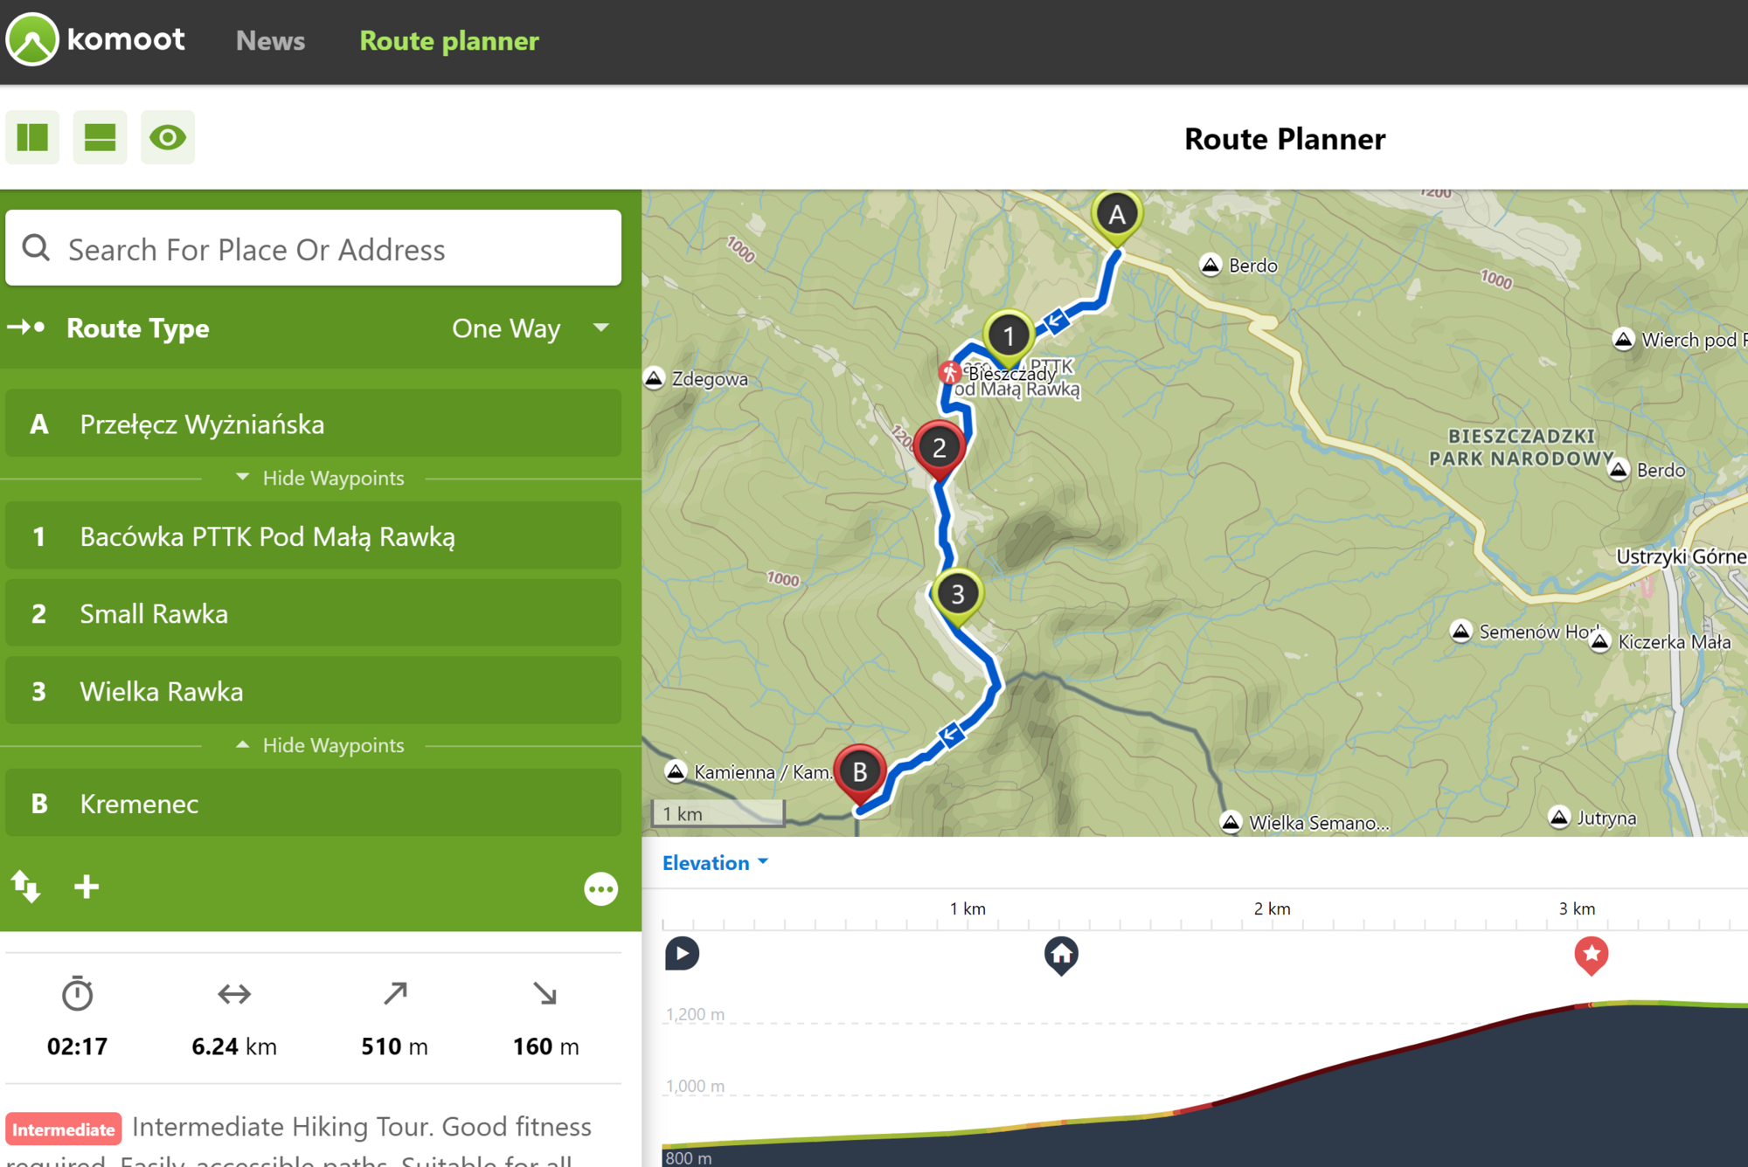Click the Zdegowa peak icon

click(655, 378)
